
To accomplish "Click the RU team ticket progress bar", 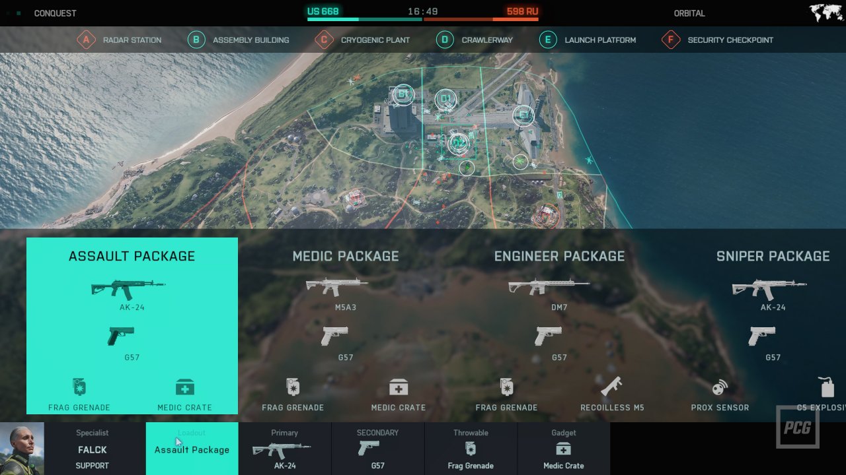I will tap(481, 19).
